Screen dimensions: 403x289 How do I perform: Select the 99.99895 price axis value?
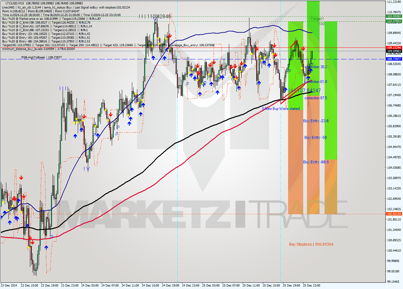(x=394, y=261)
